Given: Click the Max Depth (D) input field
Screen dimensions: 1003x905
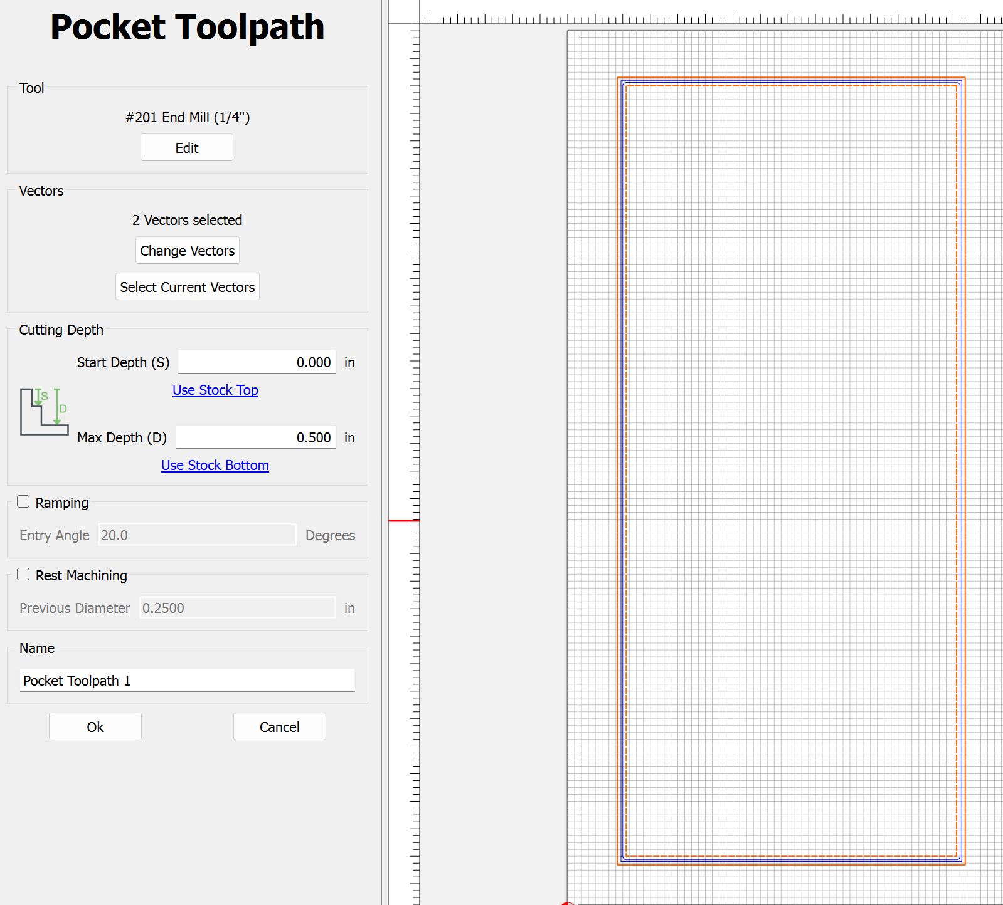Looking at the screenshot, I should pyautogui.click(x=255, y=437).
